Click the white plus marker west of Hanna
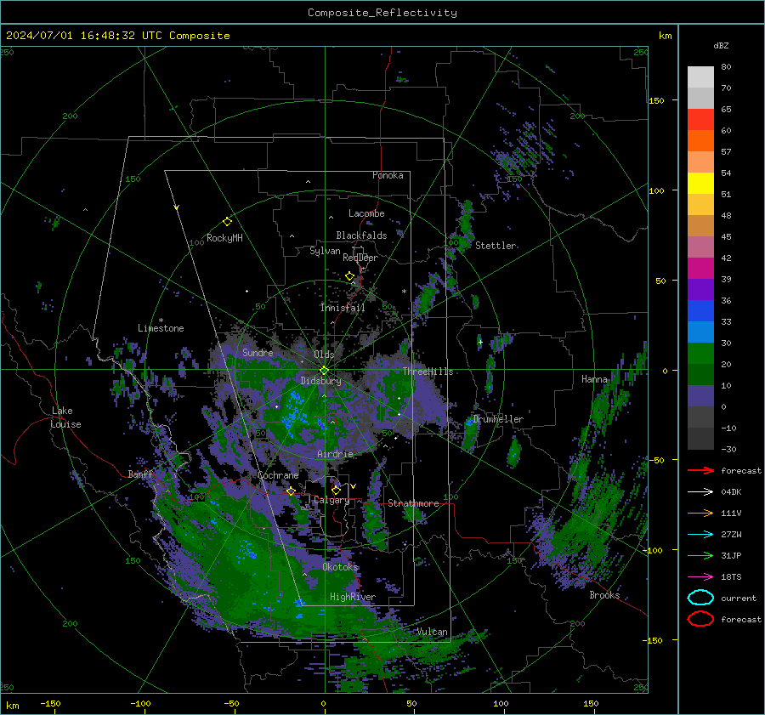The width and height of the screenshot is (765, 715). pos(480,342)
